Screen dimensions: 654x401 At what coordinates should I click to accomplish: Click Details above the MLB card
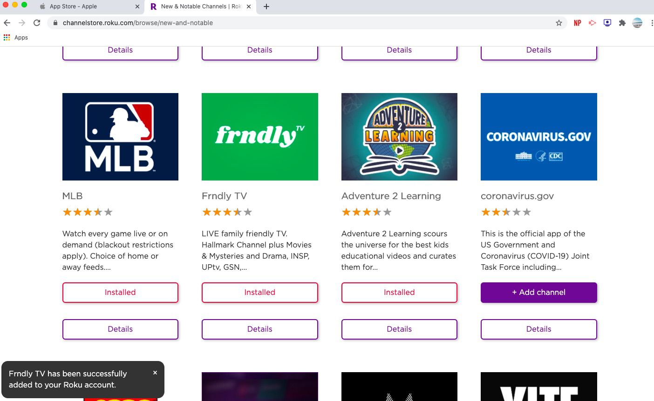pyautogui.click(x=120, y=53)
